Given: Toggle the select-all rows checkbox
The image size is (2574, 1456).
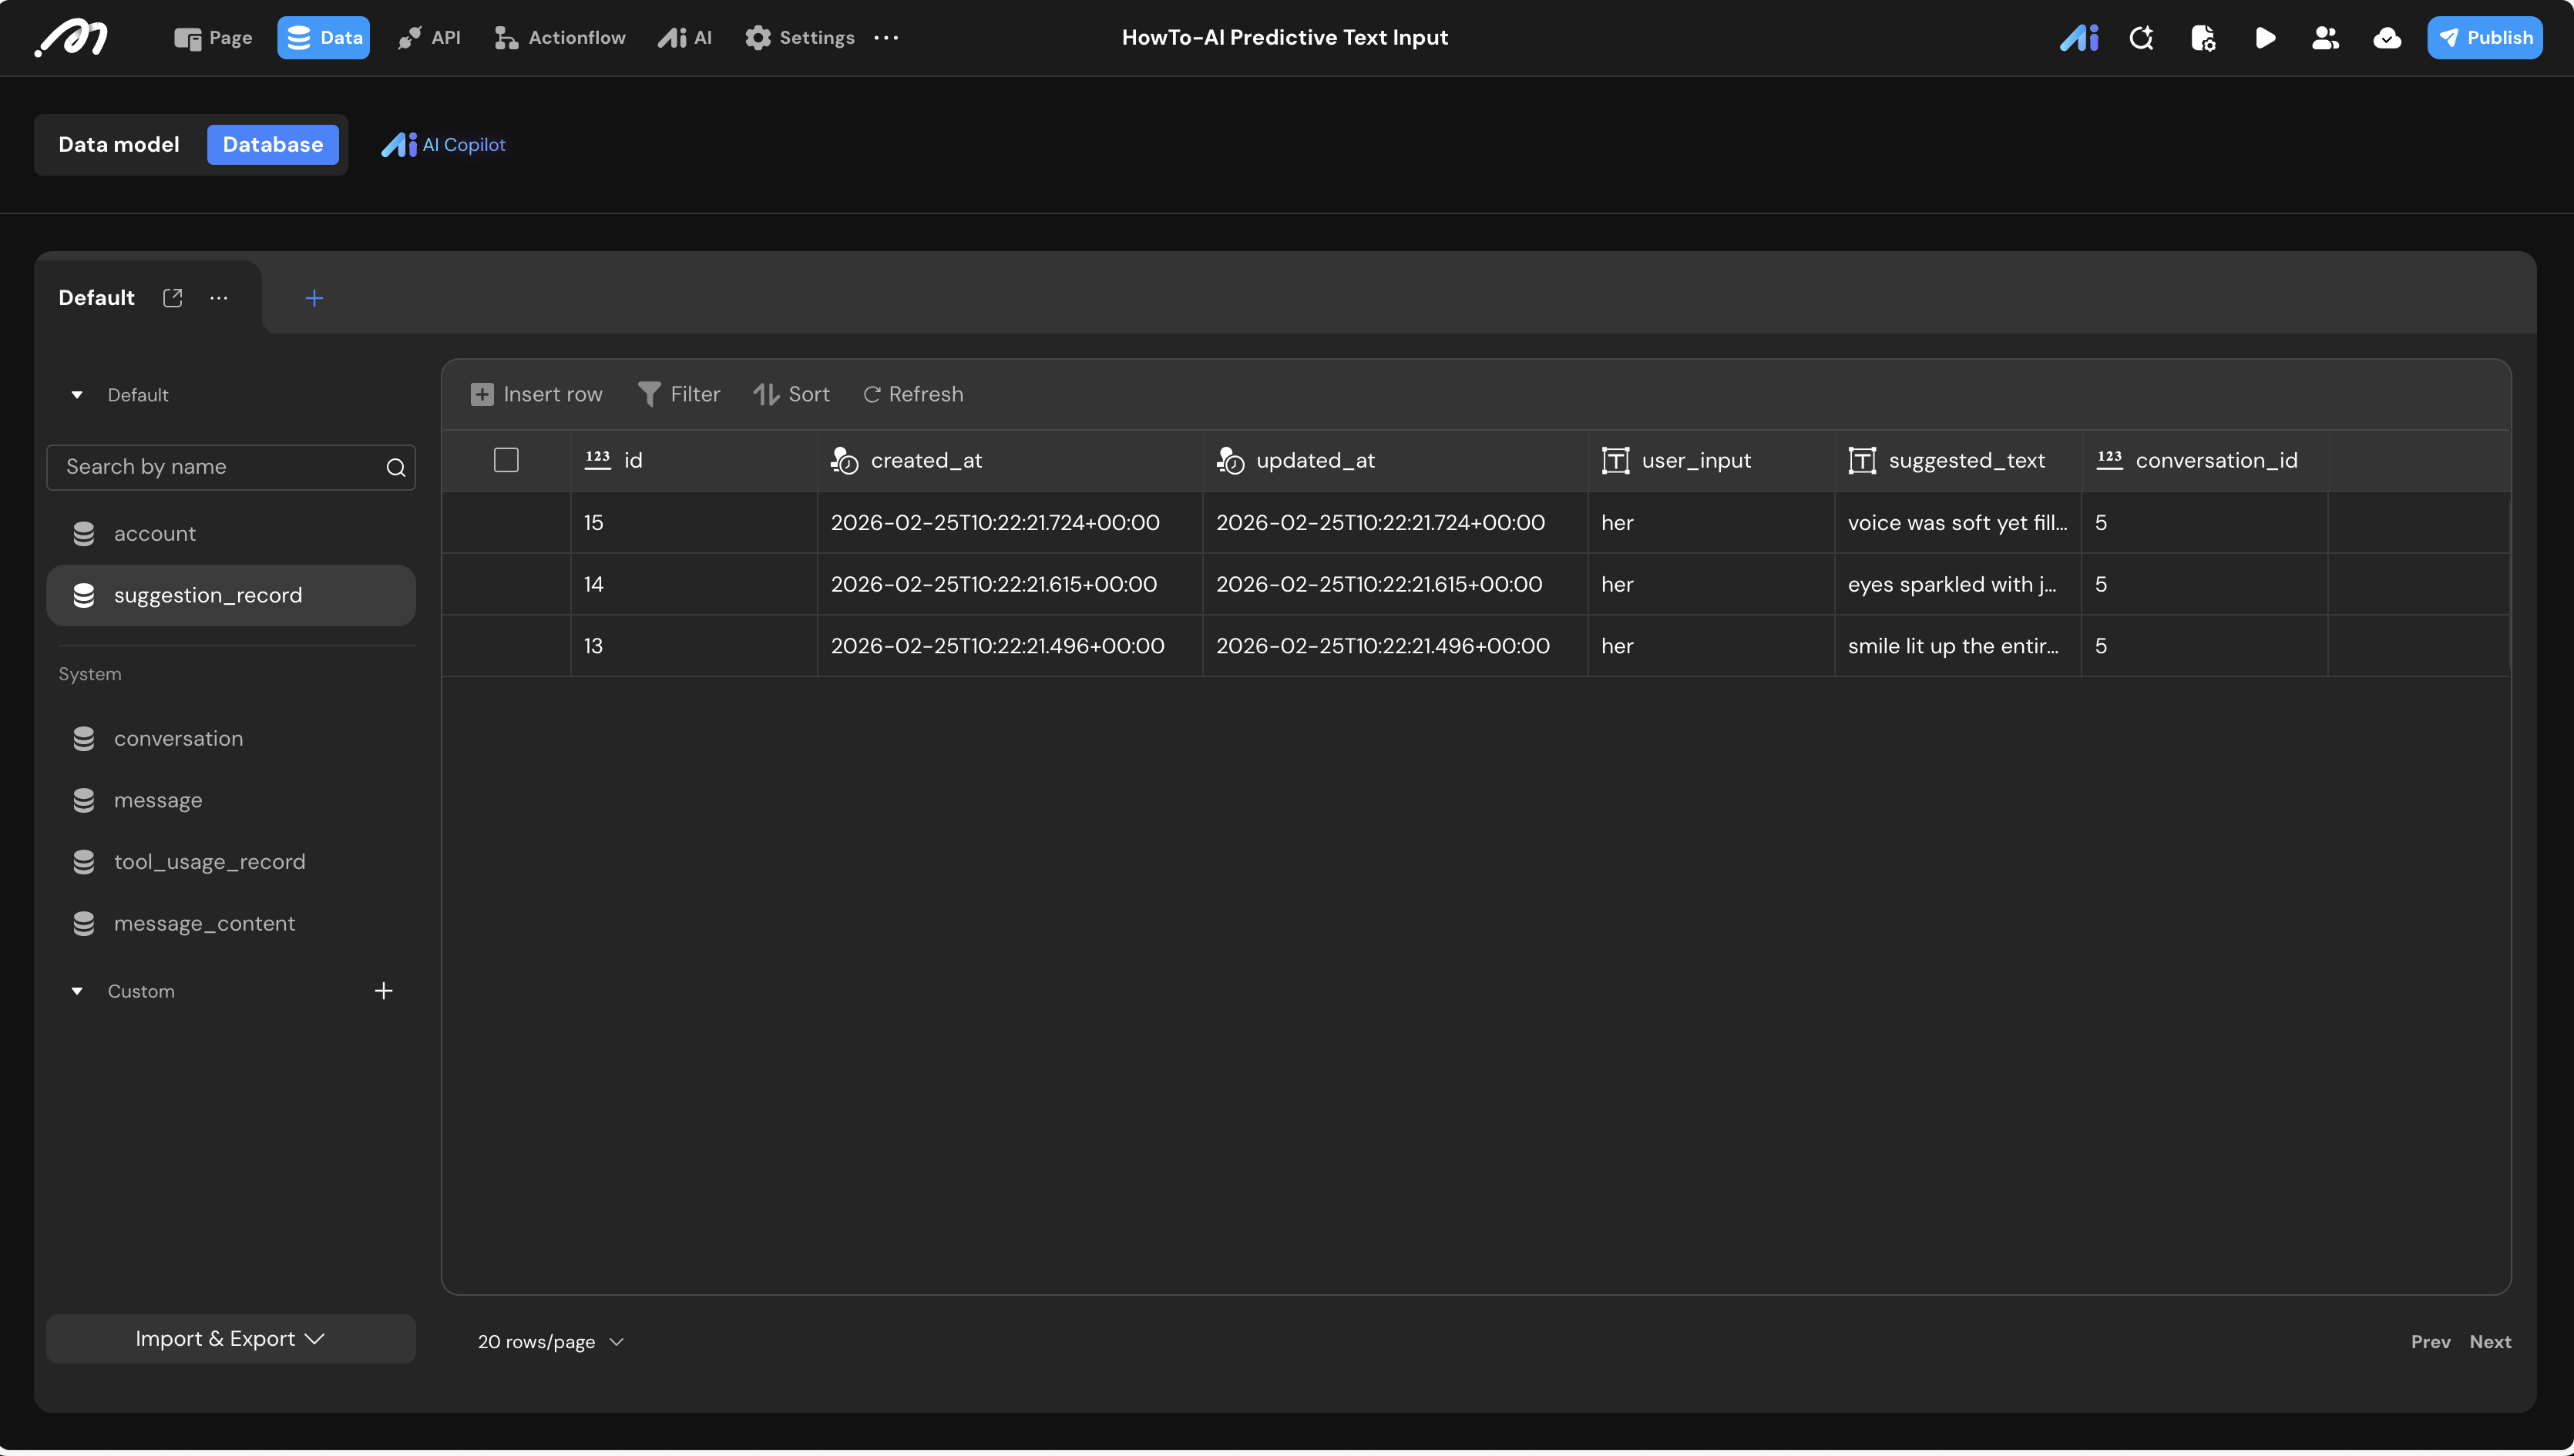Looking at the screenshot, I should 506,460.
